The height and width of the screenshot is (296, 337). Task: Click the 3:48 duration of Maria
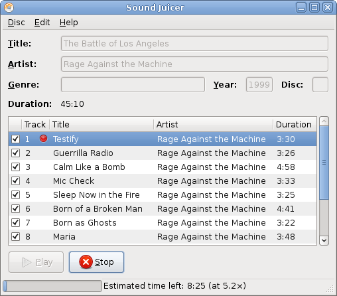coord(286,237)
